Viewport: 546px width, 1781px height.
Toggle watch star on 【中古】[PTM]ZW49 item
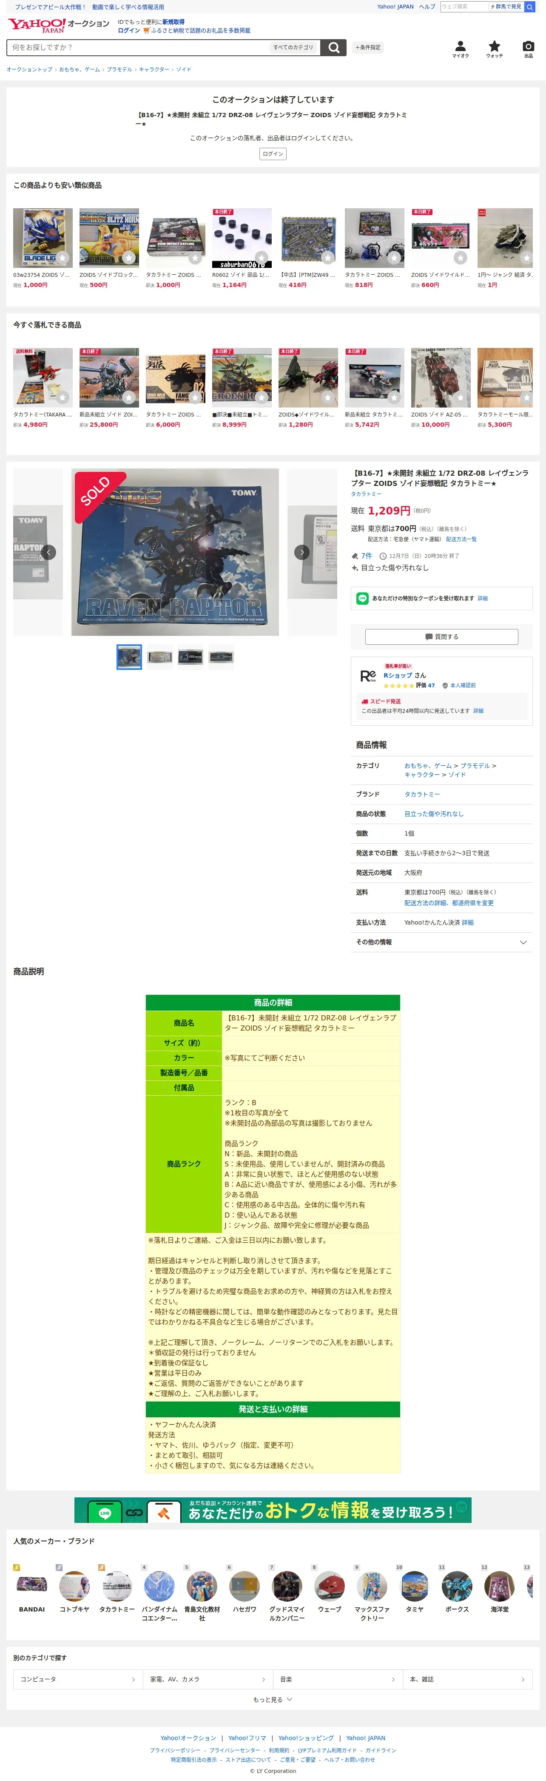[328, 258]
